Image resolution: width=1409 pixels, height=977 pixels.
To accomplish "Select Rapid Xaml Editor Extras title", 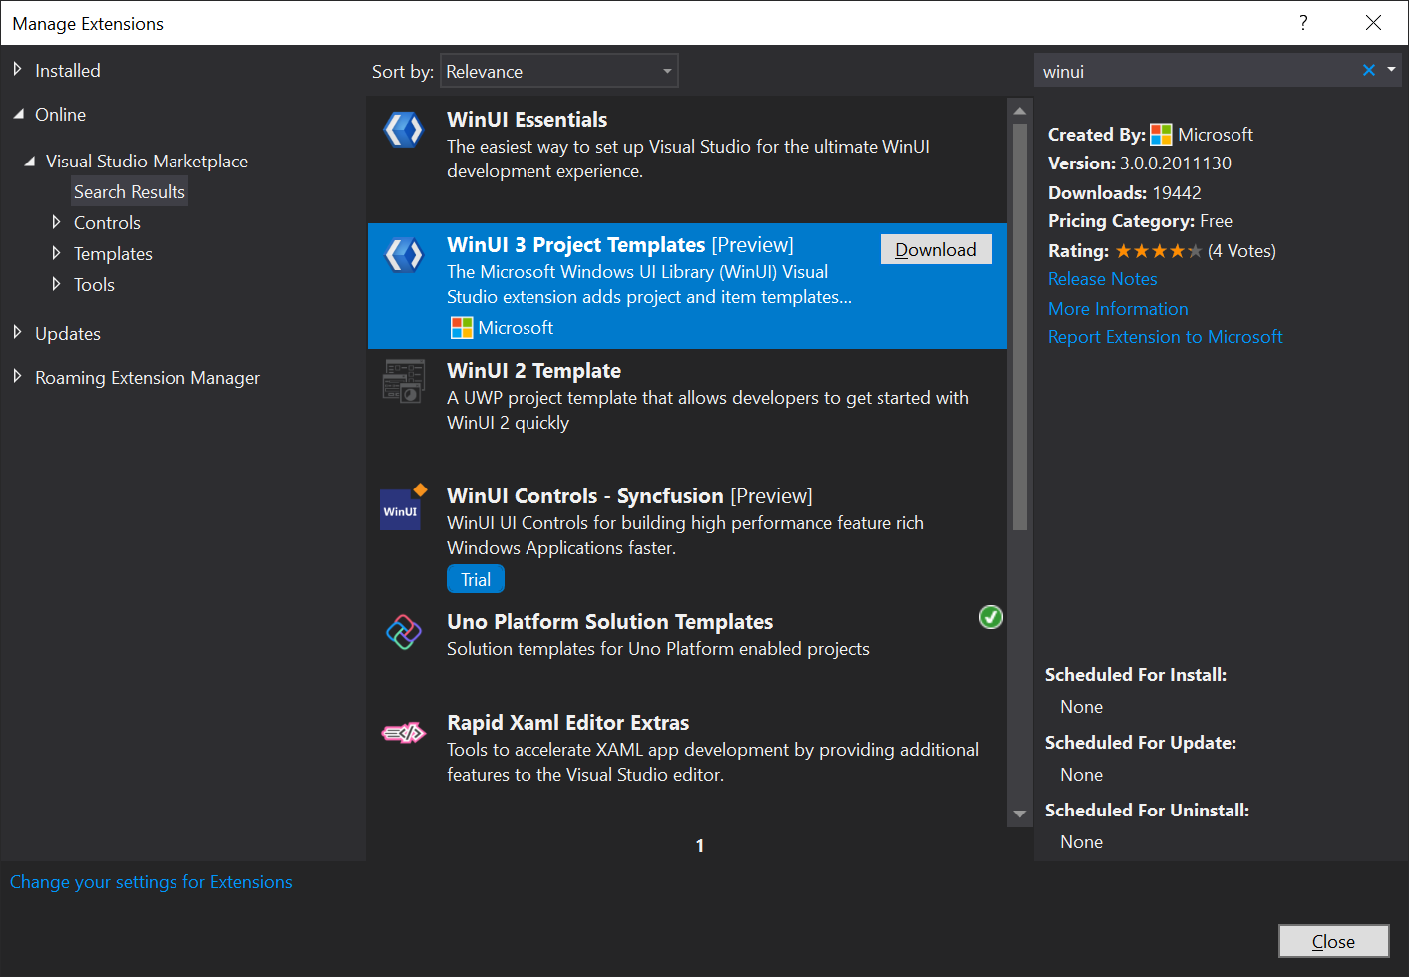I will tap(567, 722).
